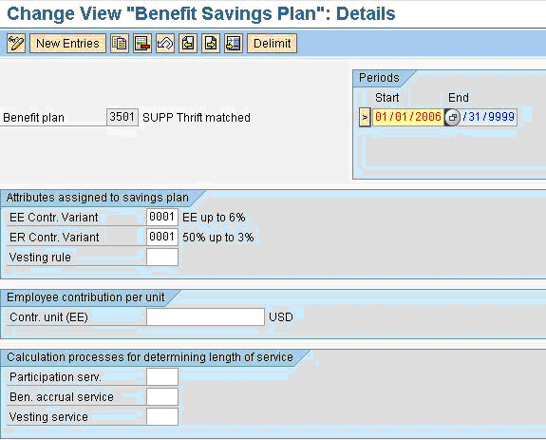The image size is (546, 440).
Task: Click the Ben. accrual service field
Action: [x=162, y=397]
